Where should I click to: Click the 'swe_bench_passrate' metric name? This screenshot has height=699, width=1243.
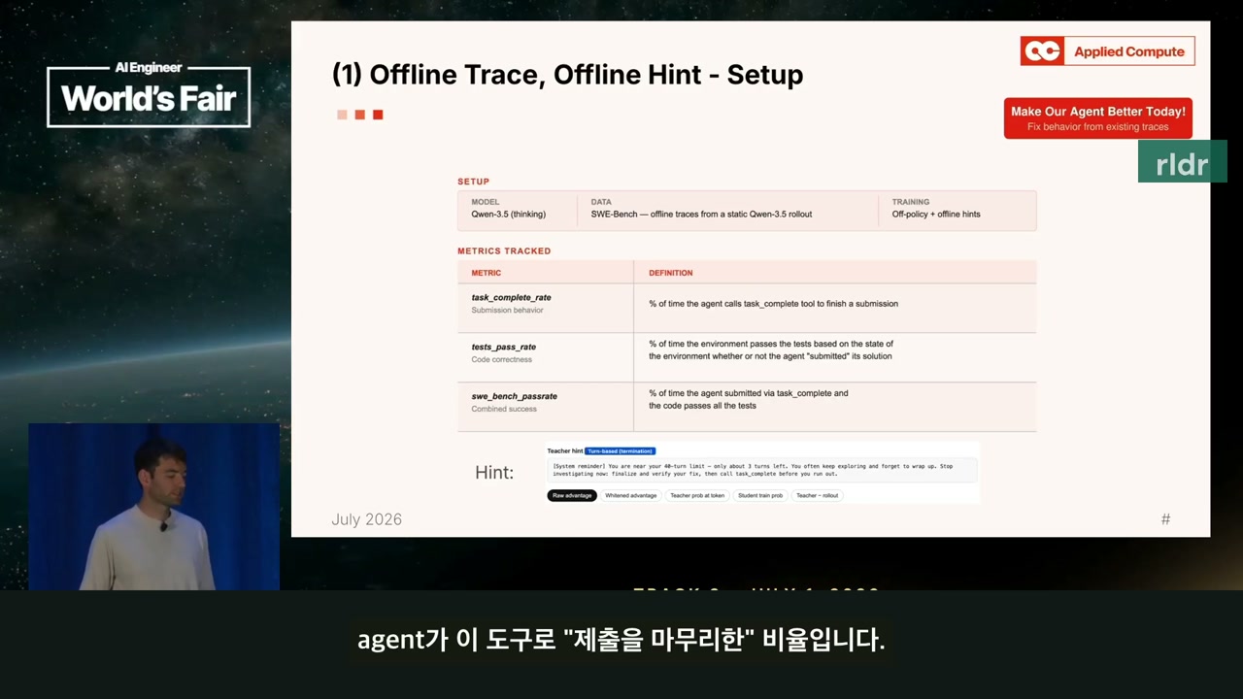click(515, 396)
